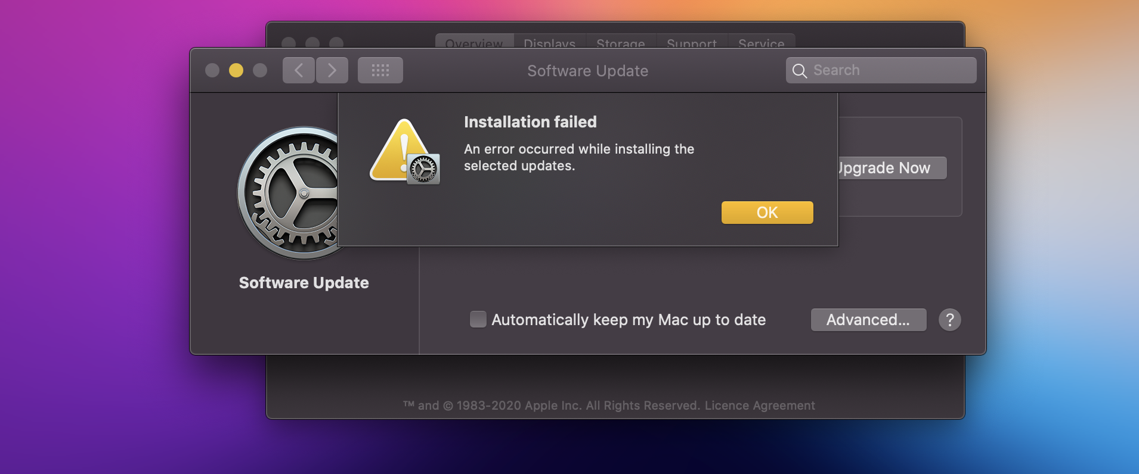This screenshot has width=1139, height=474.
Task: Open the Advanced options sheet
Action: tap(868, 320)
